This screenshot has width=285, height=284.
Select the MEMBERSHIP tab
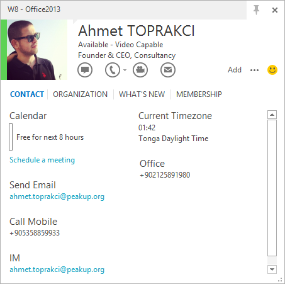(x=199, y=94)
